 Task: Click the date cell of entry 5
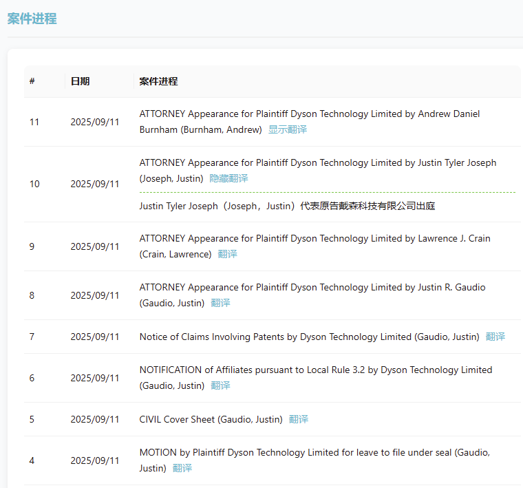[x=94, y=419]
